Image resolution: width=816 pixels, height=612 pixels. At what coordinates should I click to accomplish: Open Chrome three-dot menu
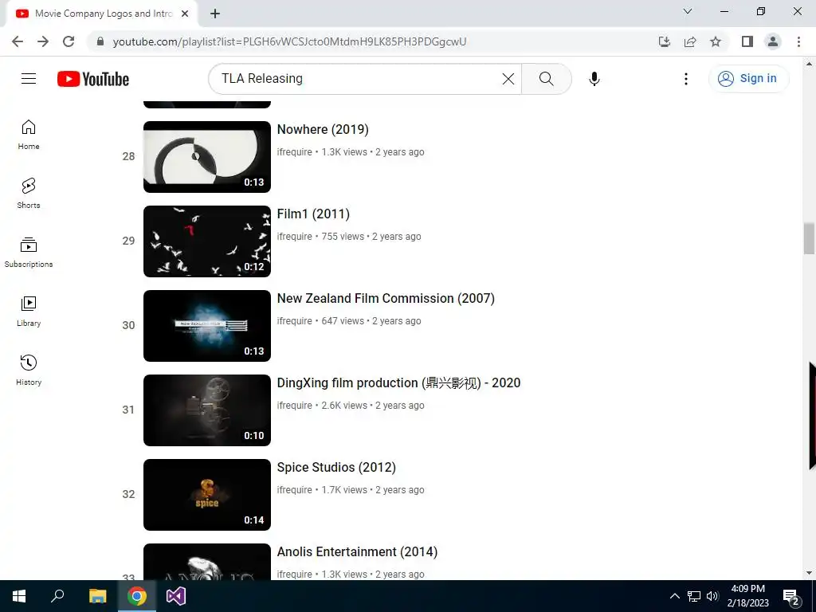point(798,41)
